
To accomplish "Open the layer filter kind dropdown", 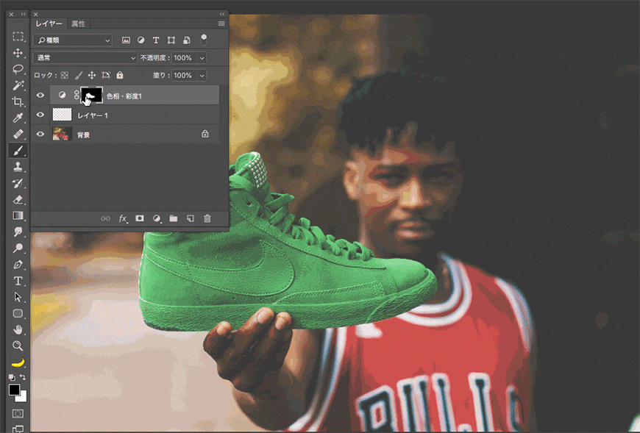I will point(73,40).
